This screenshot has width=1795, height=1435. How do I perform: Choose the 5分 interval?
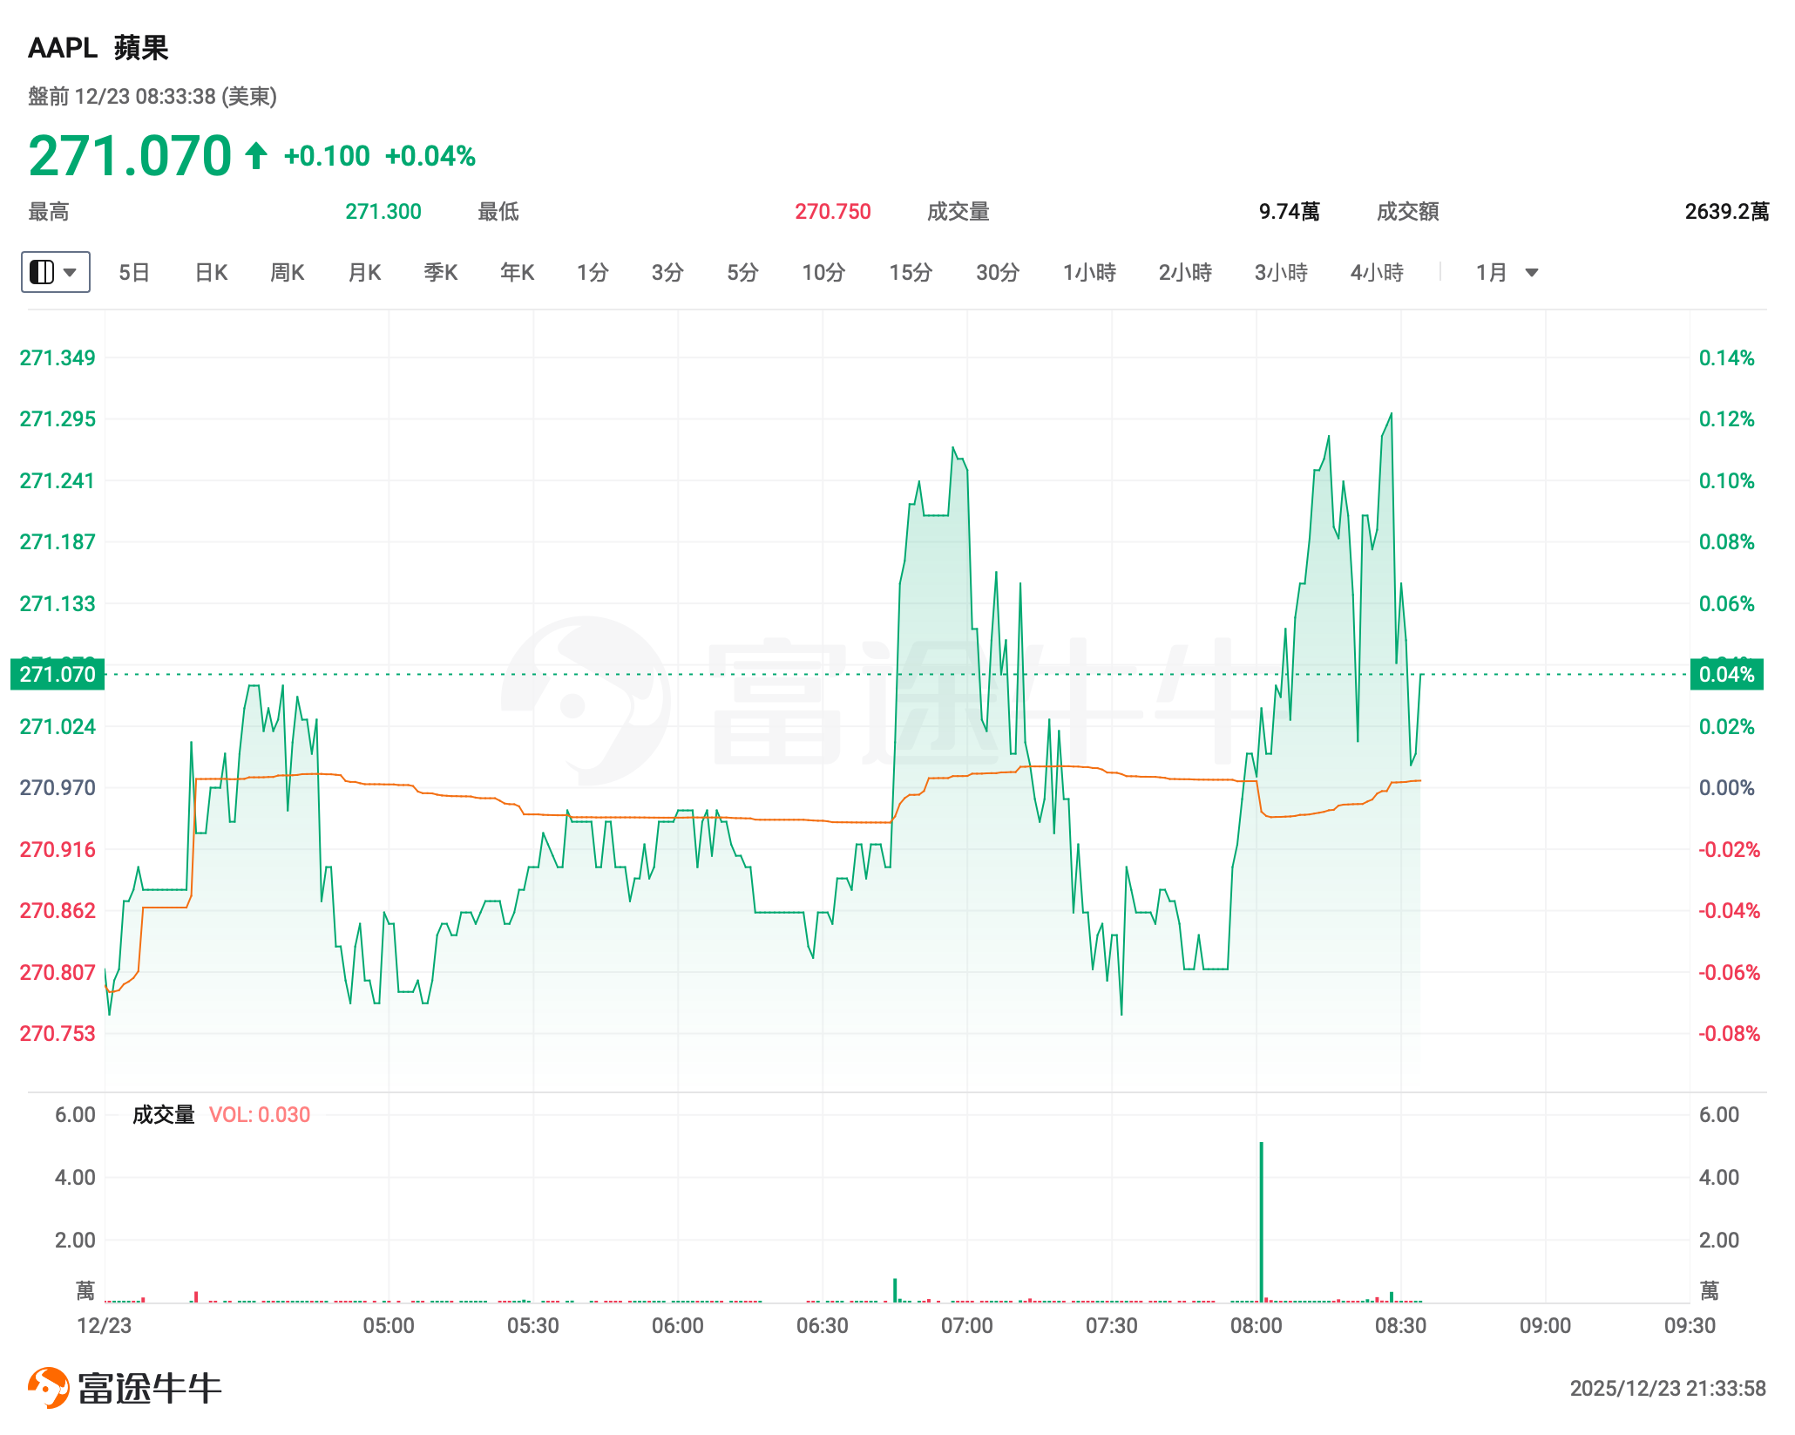742,273
